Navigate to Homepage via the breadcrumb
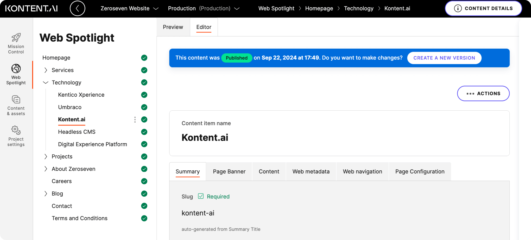531x240 pixels. coord(319,8)
